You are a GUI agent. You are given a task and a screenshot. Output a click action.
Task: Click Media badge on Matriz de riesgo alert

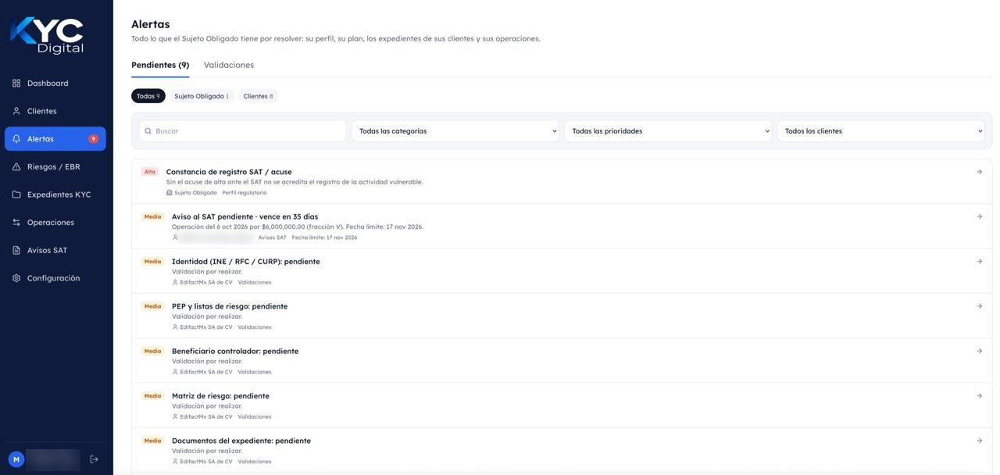[x=152, y=396]
